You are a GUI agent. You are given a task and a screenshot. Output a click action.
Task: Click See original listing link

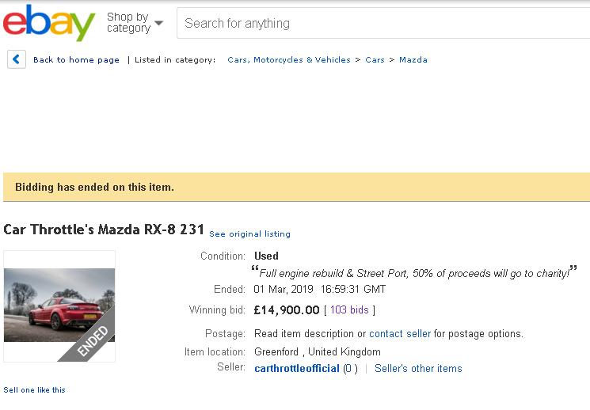[x=249, y=234]
